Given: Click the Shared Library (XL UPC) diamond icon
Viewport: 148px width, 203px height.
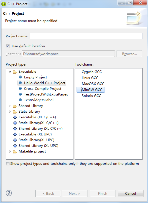Looking at the screenshot, I should tap(15, 146).
